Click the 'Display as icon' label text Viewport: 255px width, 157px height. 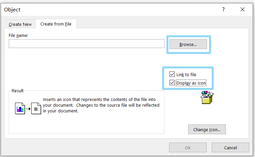[x=191, y=83]
